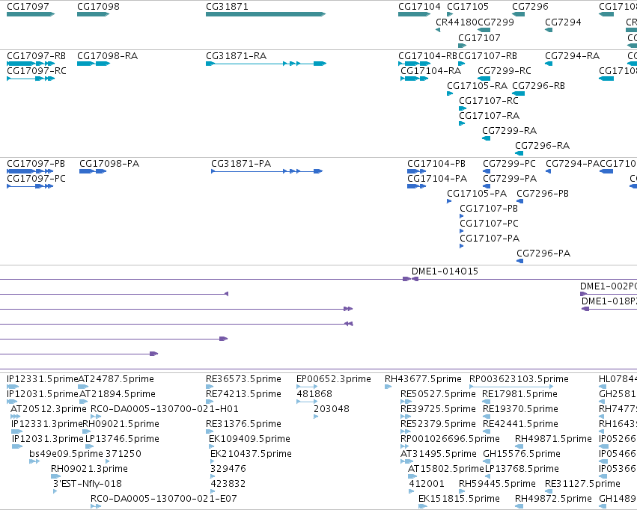Click the AT24787.5prime EST glyph
Image resolution: width=637 pixels, height=510 pixels.
83,387
